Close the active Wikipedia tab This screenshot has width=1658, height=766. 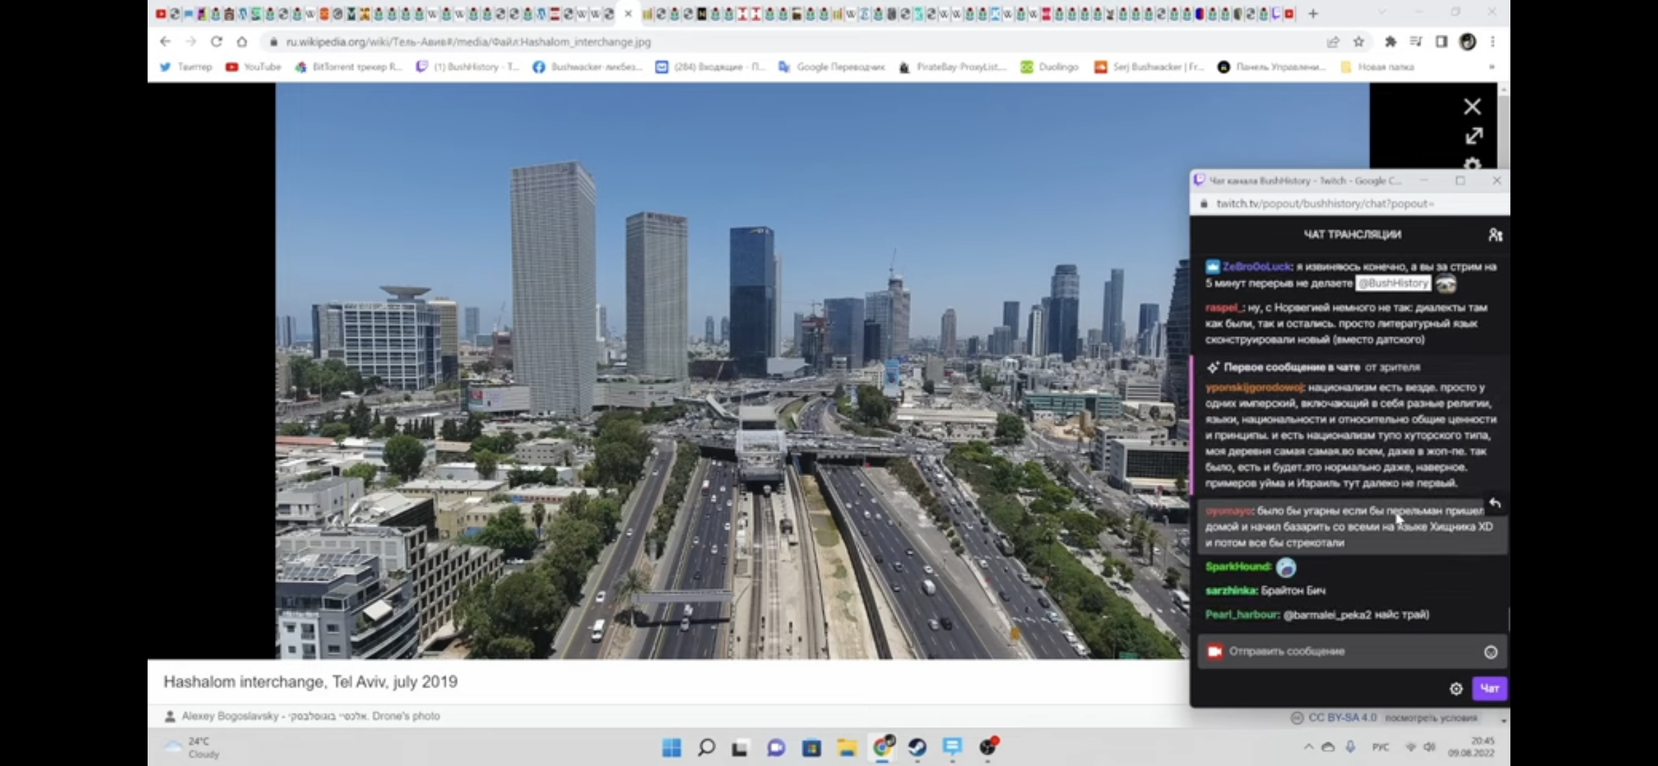tap(627, 14)
